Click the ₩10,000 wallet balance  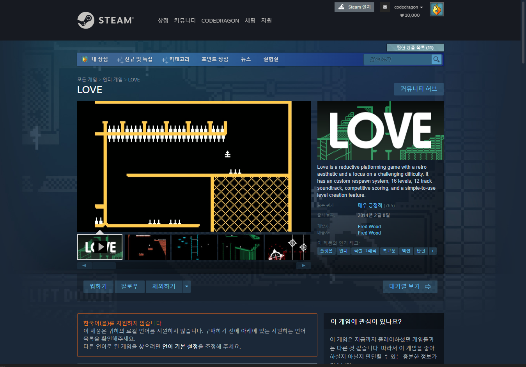(x=410, y=15)
